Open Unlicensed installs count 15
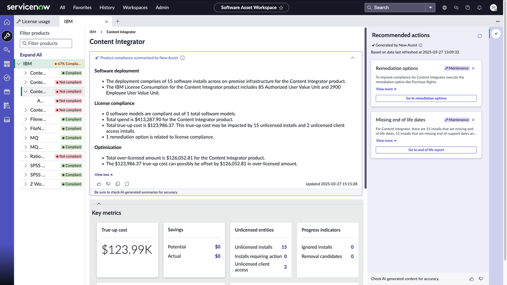 pos(284,247)
